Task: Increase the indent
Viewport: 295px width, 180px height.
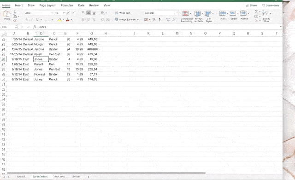Action: coord(108,19)
